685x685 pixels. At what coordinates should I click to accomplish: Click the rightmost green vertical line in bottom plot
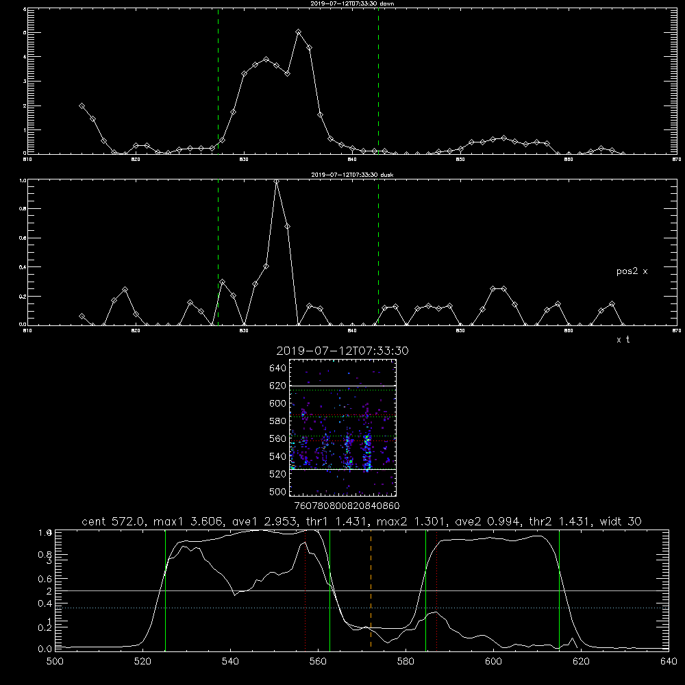(559, 590)
